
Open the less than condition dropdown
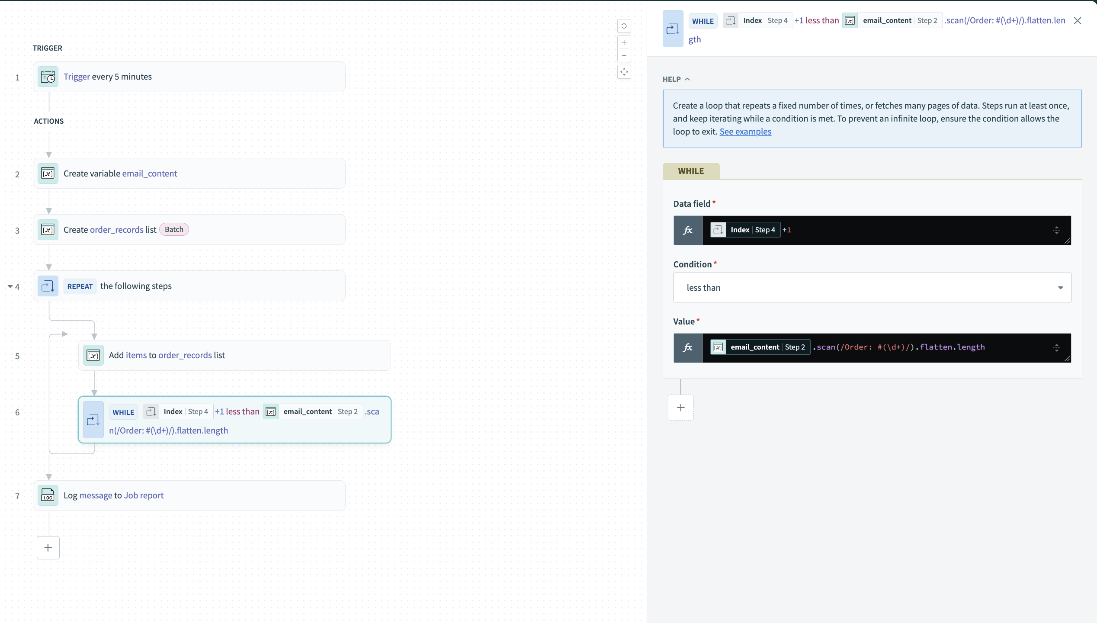tap(1061, 287)
